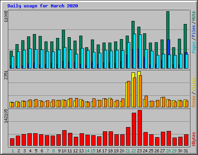198x155 pixels.
Task: Select the day 27 label on the x-axis
Action: (x=162, y=151)
